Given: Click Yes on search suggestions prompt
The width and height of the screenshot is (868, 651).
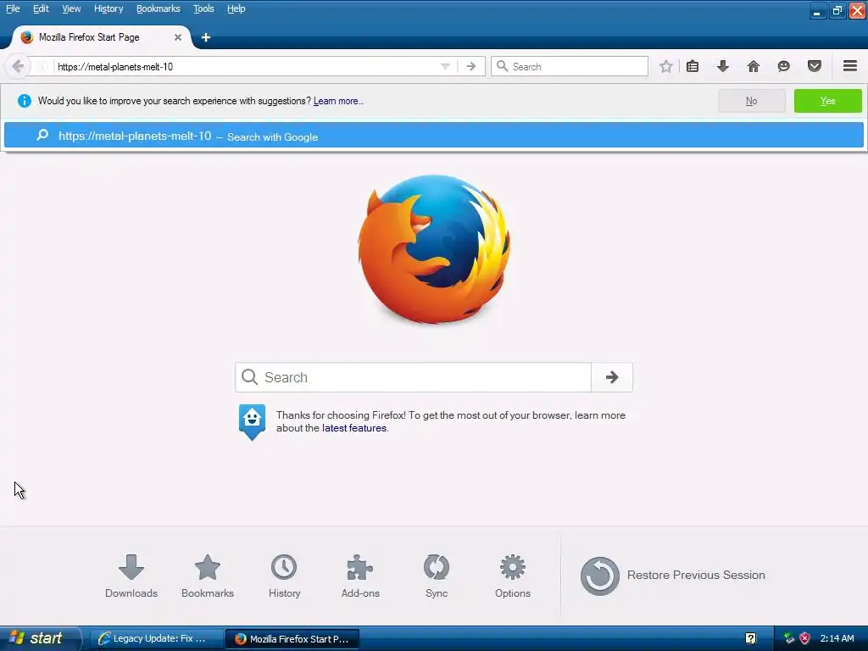Looking at the screenshot, I should tap(827, 101).
